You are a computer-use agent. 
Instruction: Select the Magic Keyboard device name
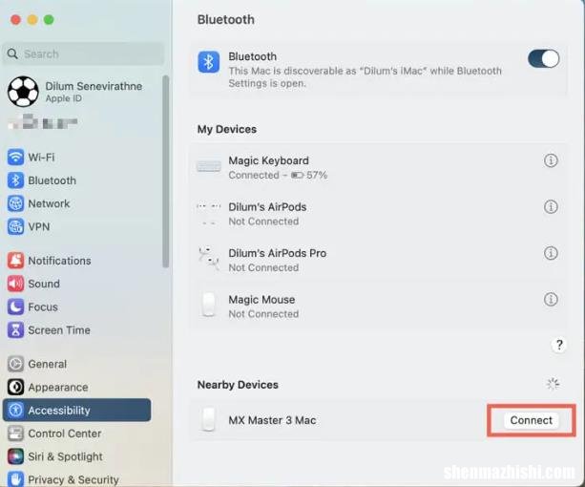coord(268,160)
